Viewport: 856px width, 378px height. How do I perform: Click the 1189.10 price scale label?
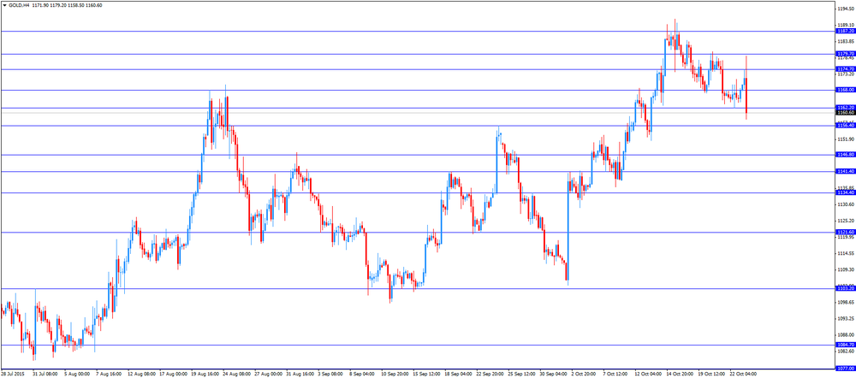[x=845, y=25]
